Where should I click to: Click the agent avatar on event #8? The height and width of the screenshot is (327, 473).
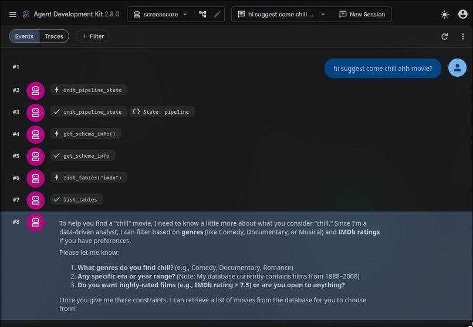coord(36,223)
